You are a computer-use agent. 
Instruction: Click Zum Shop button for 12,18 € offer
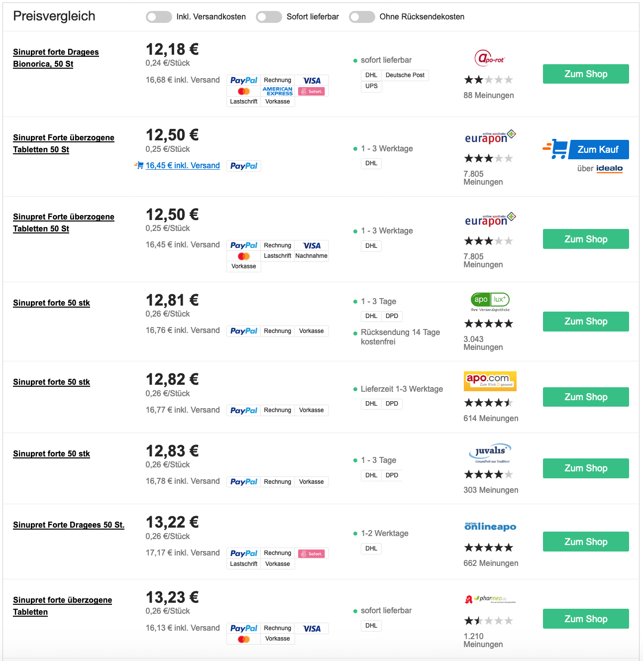[x=586, y=74]
